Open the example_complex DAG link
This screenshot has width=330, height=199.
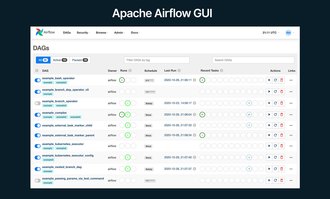click(54, 113)
